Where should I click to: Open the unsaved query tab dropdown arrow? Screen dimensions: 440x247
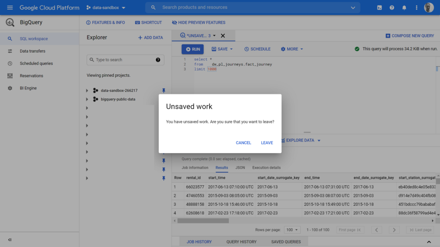pos(214,36)
